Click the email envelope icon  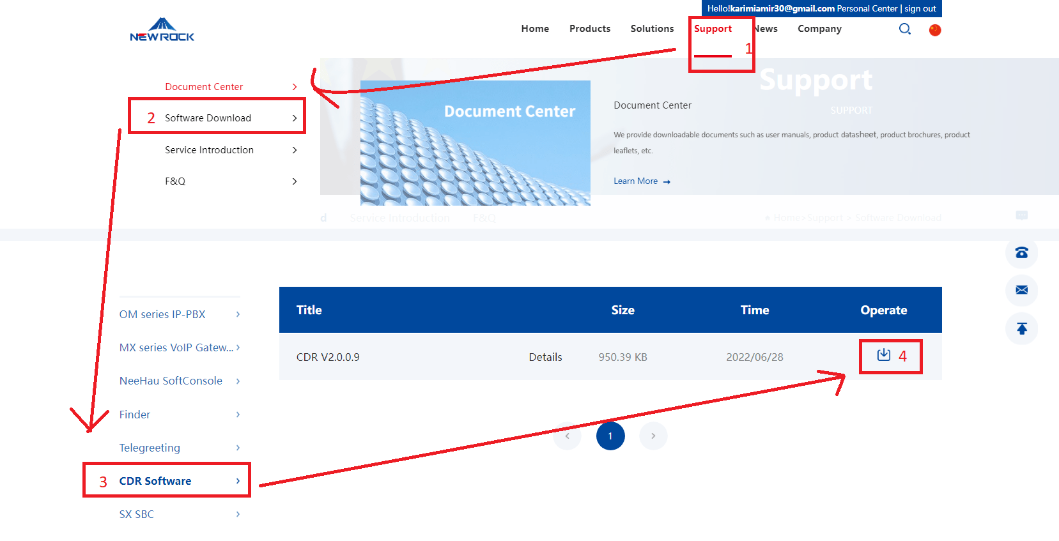[1022, 290]
